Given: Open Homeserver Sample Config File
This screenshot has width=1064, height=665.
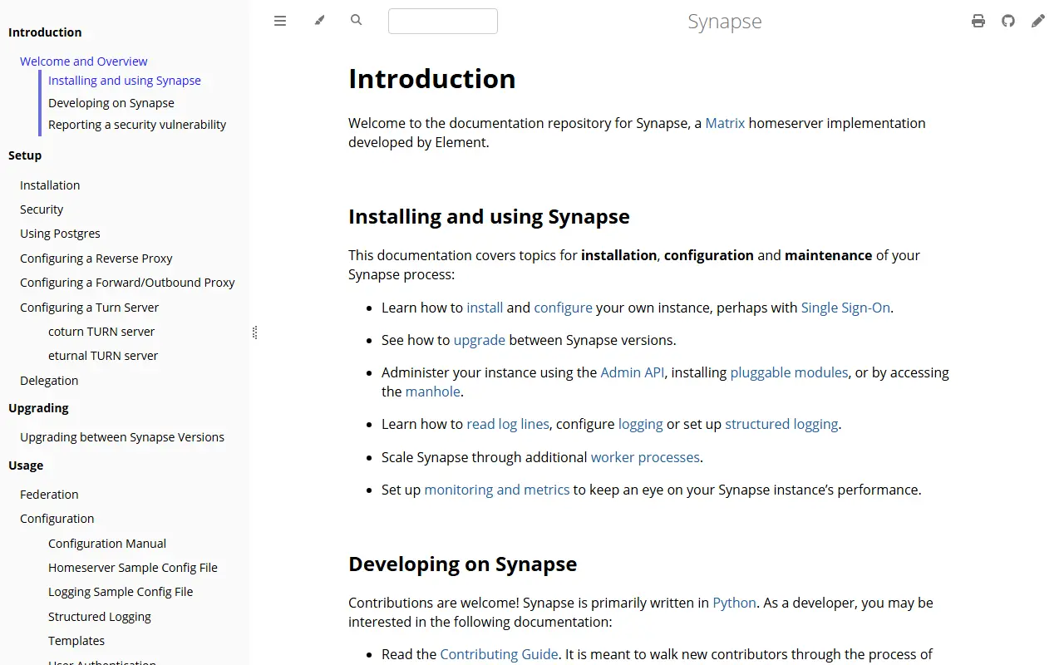Looking at the screenshot, I should click(133, 568).
